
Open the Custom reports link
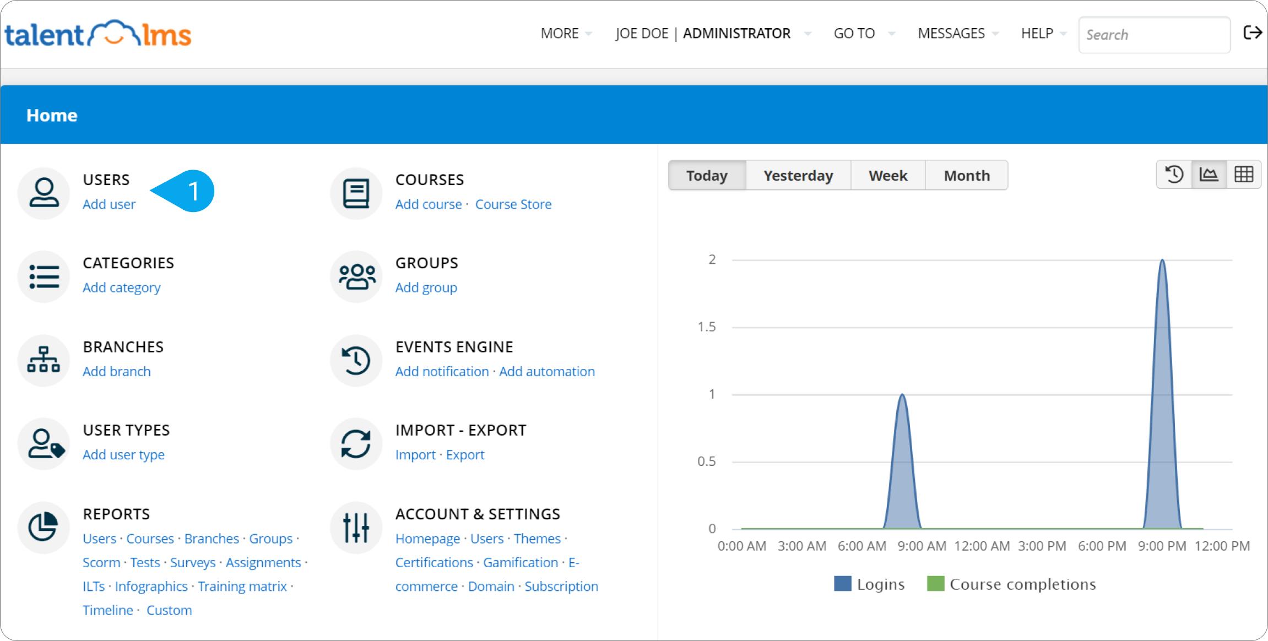(169, 611)
